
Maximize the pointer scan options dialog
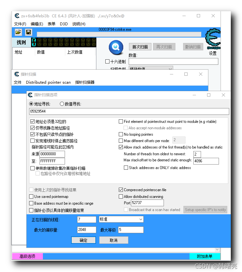pos(209,95)
